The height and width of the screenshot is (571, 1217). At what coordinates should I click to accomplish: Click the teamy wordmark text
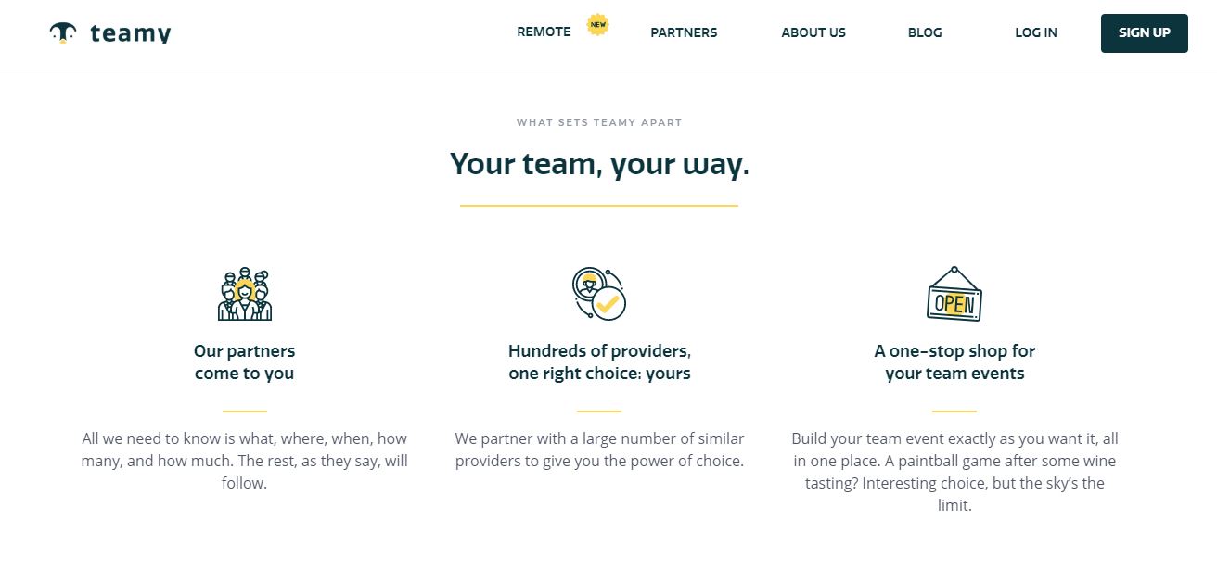[131, 34]
